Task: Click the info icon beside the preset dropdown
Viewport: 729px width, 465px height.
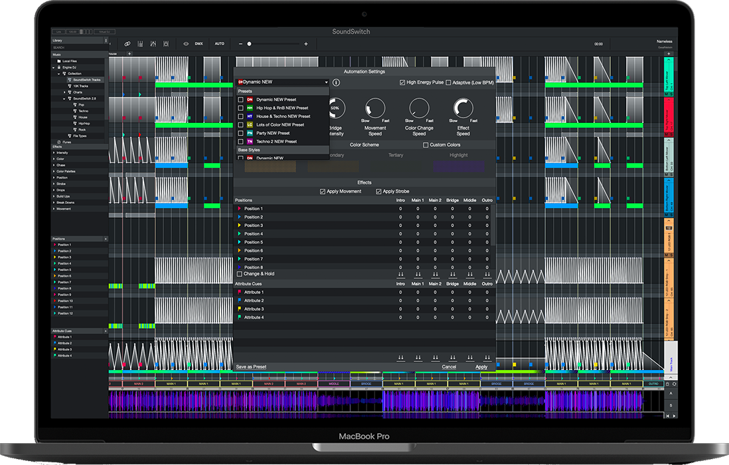Action: (x=336, y=82)
